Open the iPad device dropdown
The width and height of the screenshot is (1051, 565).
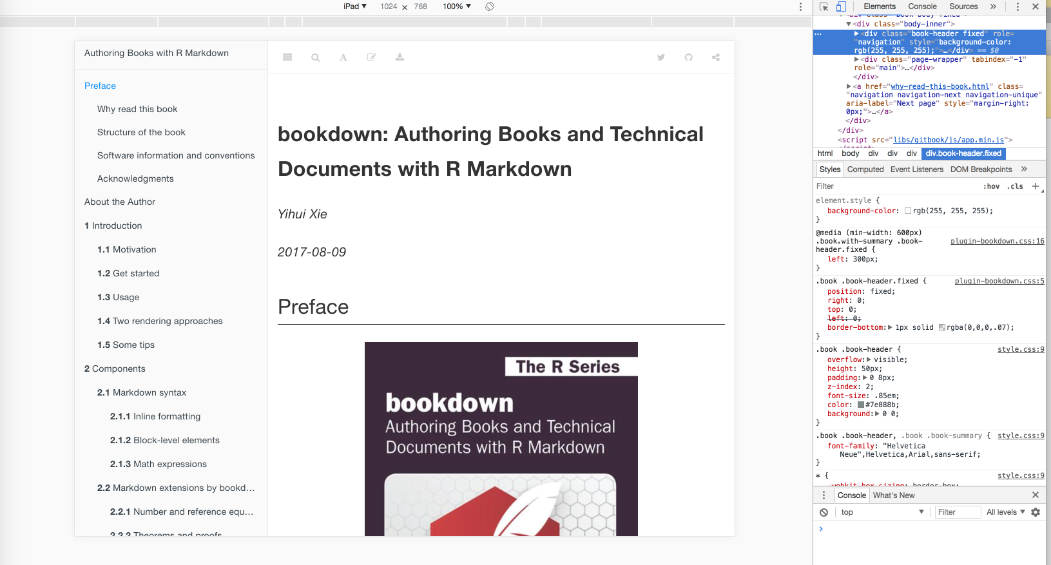354,6
